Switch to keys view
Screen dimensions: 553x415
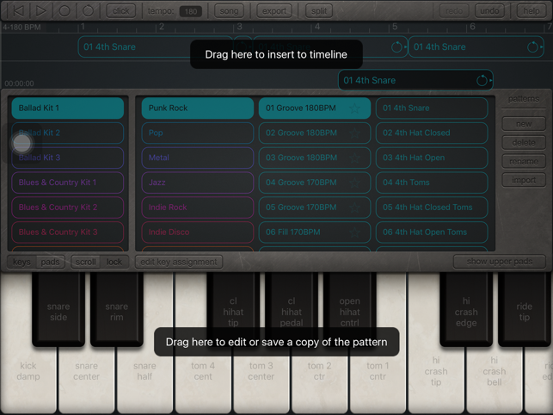22,262
